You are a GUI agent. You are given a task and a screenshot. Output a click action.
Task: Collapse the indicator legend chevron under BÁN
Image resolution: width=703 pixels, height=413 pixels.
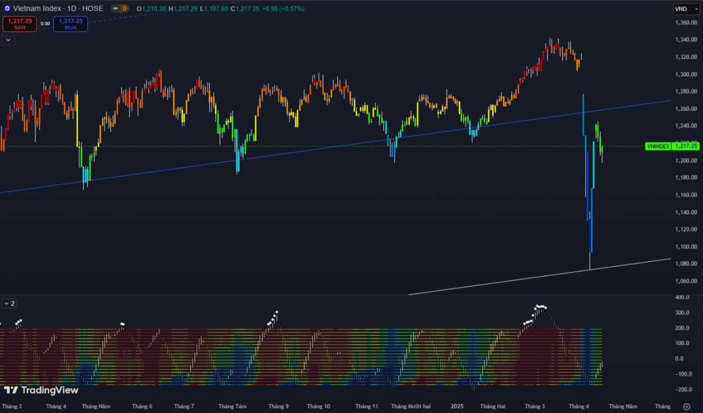click(7, 40)
